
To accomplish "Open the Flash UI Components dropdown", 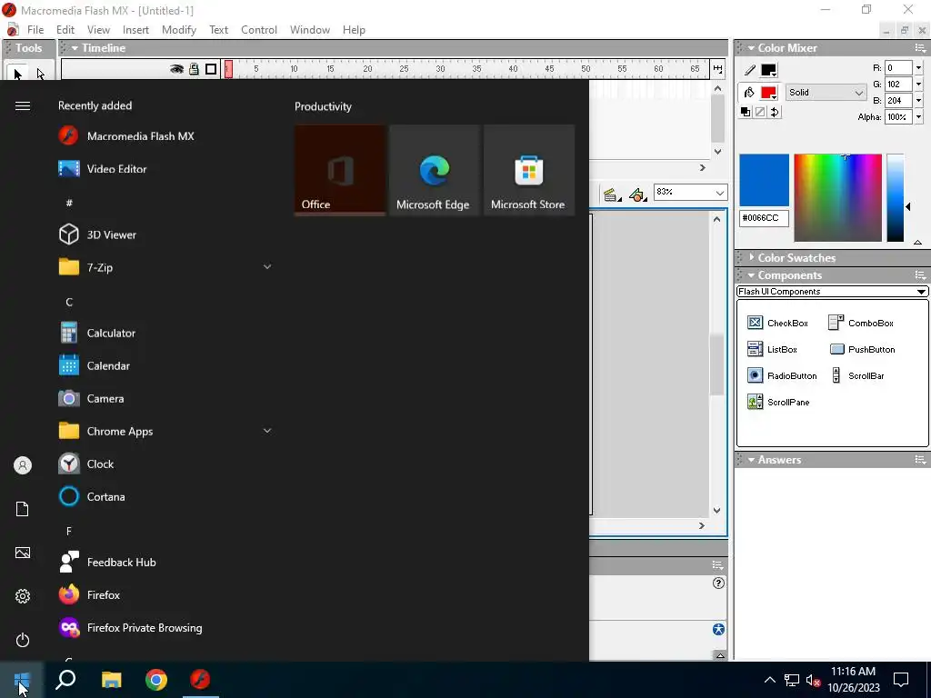I will tap(832, 292).
